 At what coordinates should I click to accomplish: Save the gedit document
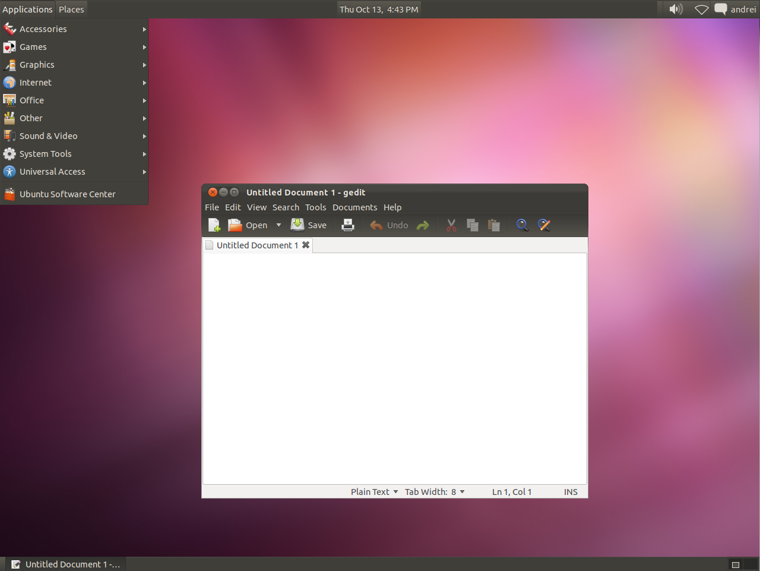tap(309, 225)
